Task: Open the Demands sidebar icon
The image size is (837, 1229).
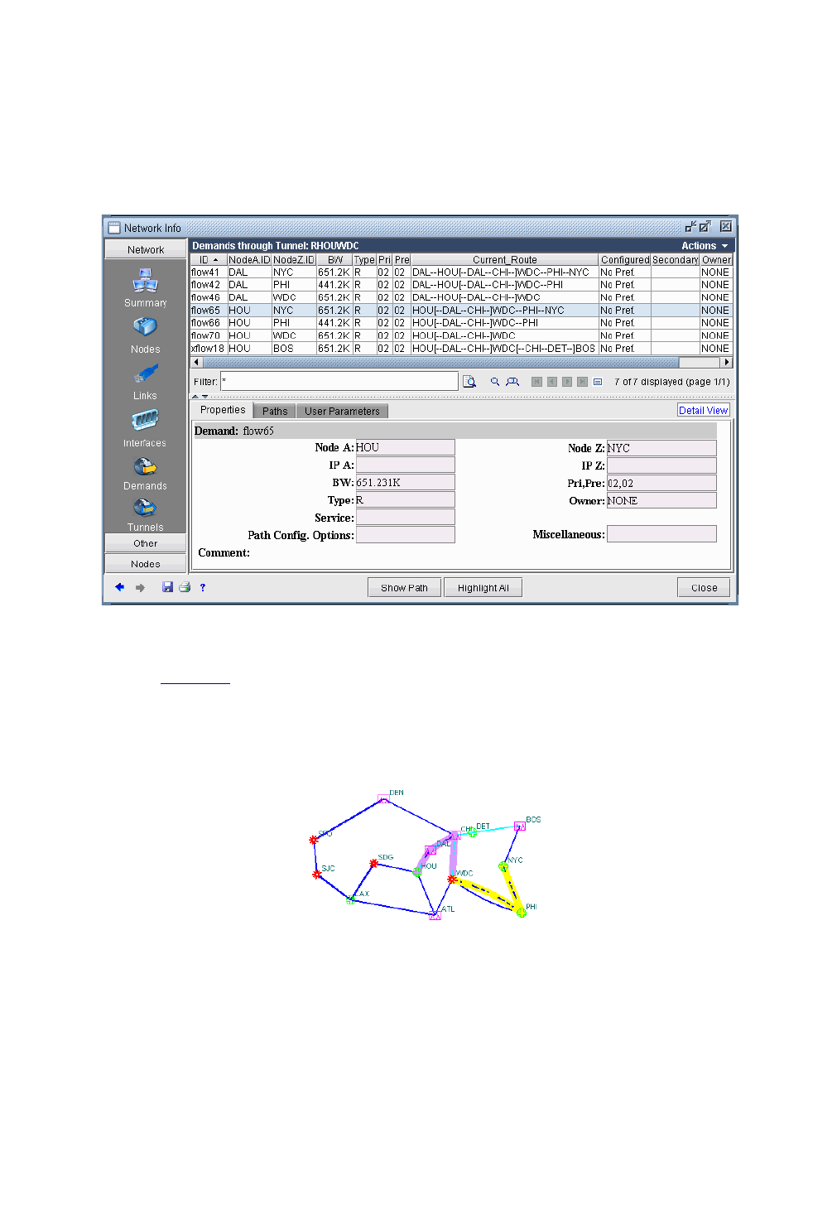Action: [145, 468]
